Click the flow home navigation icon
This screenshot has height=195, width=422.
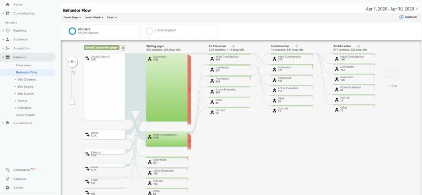point(72,62)
